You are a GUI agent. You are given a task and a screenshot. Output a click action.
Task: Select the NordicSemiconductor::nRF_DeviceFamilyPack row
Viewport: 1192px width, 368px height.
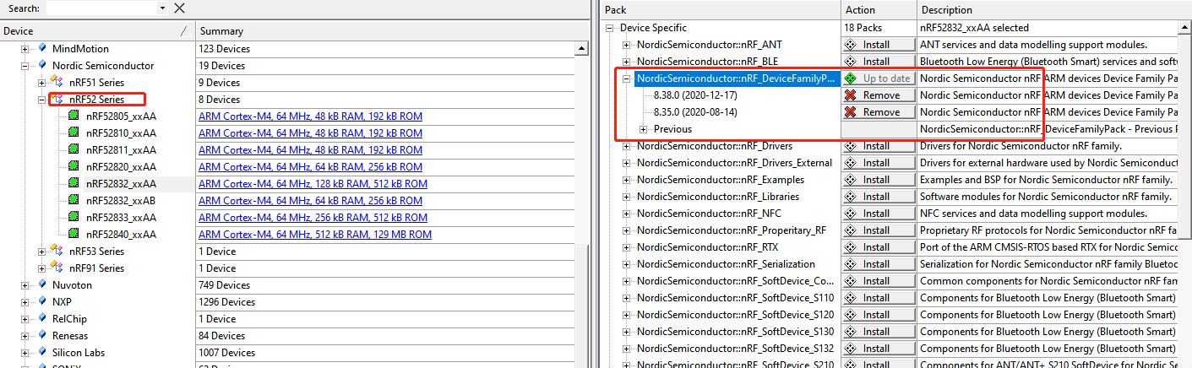(x=736, y=78)
